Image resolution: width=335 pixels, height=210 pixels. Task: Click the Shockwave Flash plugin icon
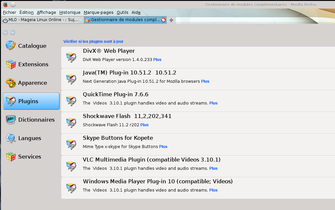click(71, 123)
